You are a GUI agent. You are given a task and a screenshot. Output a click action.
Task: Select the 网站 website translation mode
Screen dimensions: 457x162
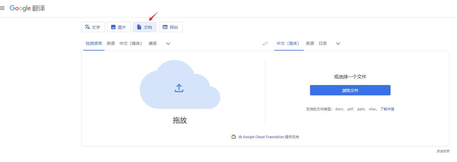171,27
